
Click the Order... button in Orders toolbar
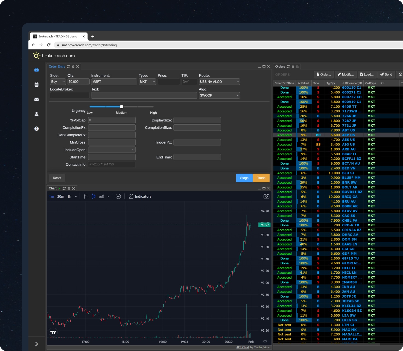click(x=324, y=74)
